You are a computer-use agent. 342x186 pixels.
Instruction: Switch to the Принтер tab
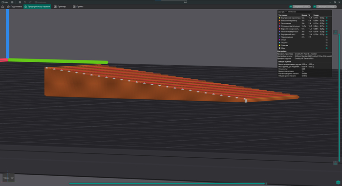[60, 7]
